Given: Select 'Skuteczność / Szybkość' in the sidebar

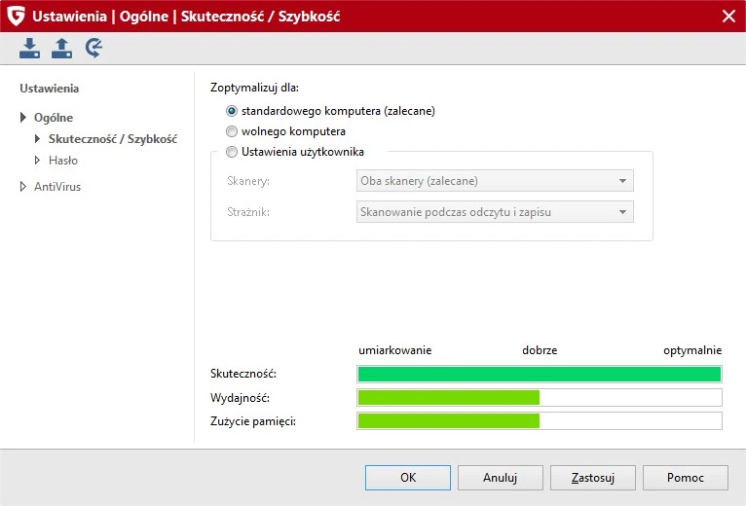Looking at the screenshot, I should coord(112,139).
